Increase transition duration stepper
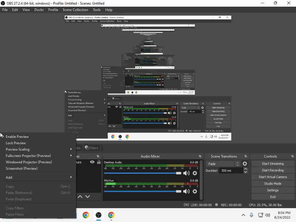Screen dimensions: 296x222 point(246,169)
